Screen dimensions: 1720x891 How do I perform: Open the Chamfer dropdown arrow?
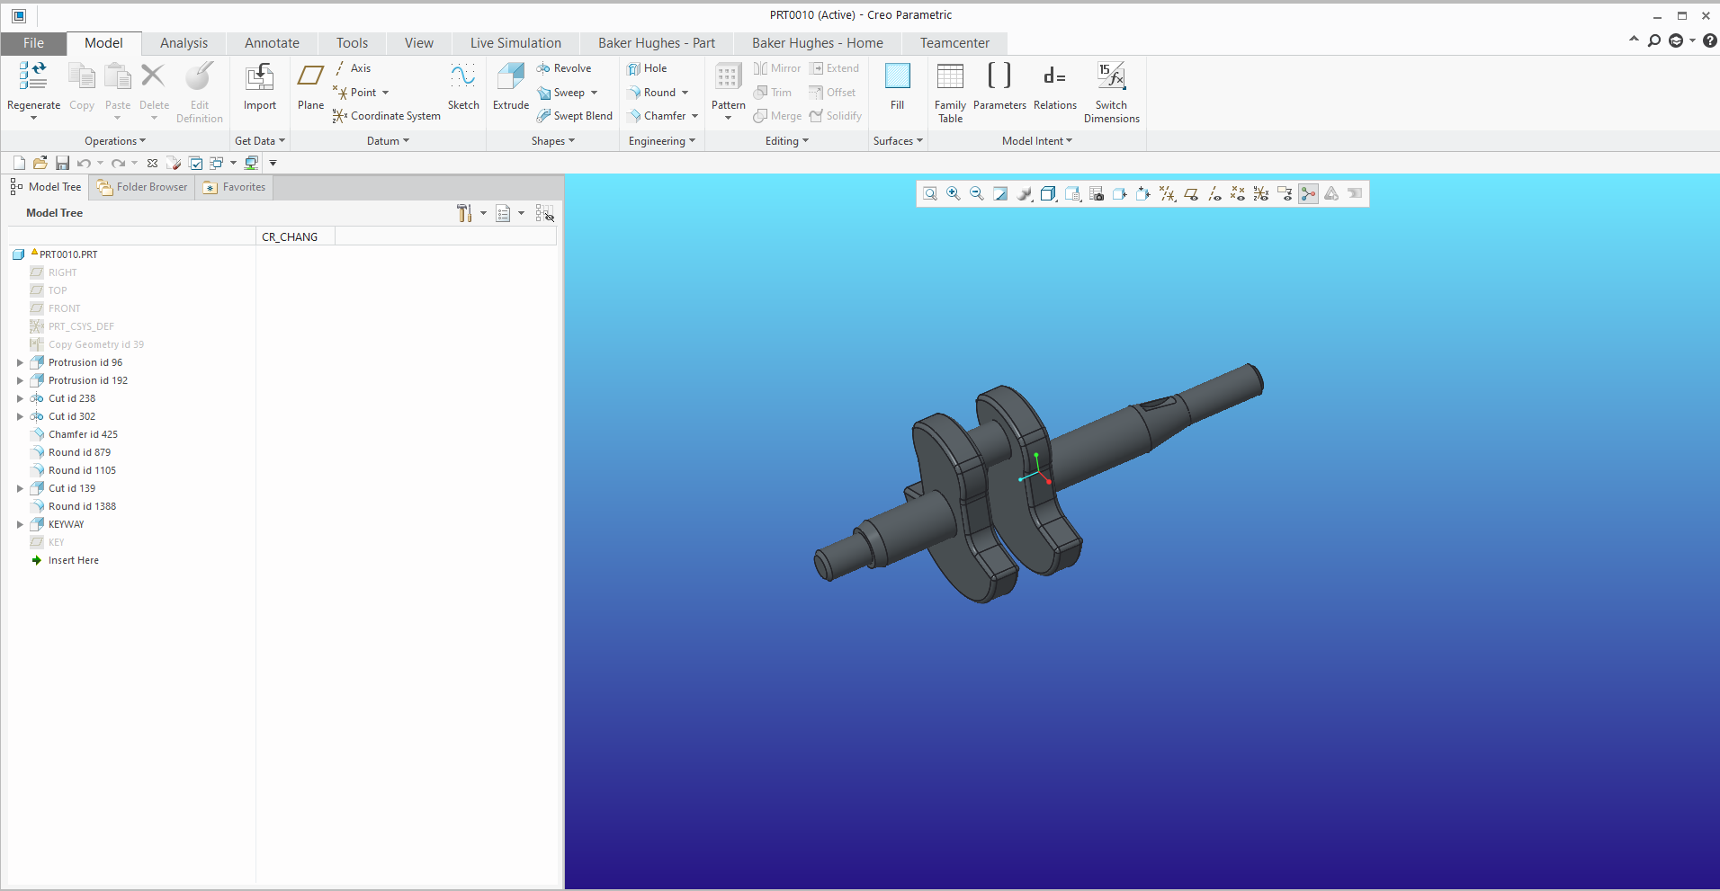coord(694,116)
